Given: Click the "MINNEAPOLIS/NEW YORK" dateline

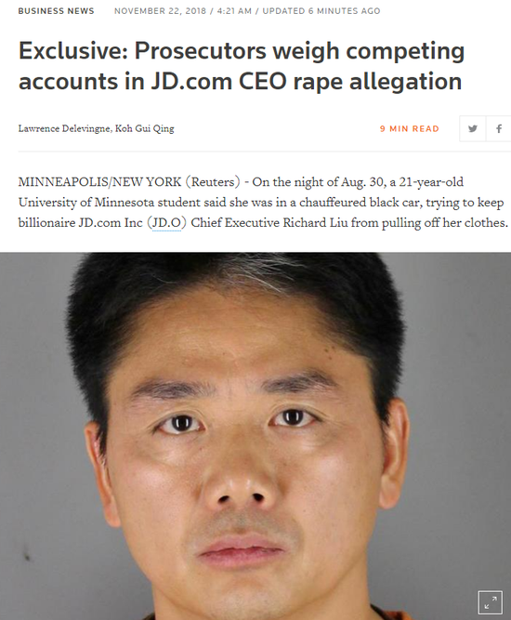Looking at the screenshot, I should (99, 182).
